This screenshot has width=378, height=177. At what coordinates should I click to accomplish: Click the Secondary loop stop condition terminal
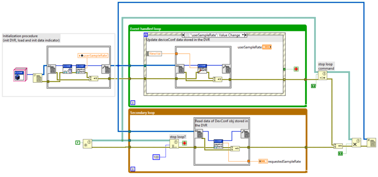click(x=184, y=143)
